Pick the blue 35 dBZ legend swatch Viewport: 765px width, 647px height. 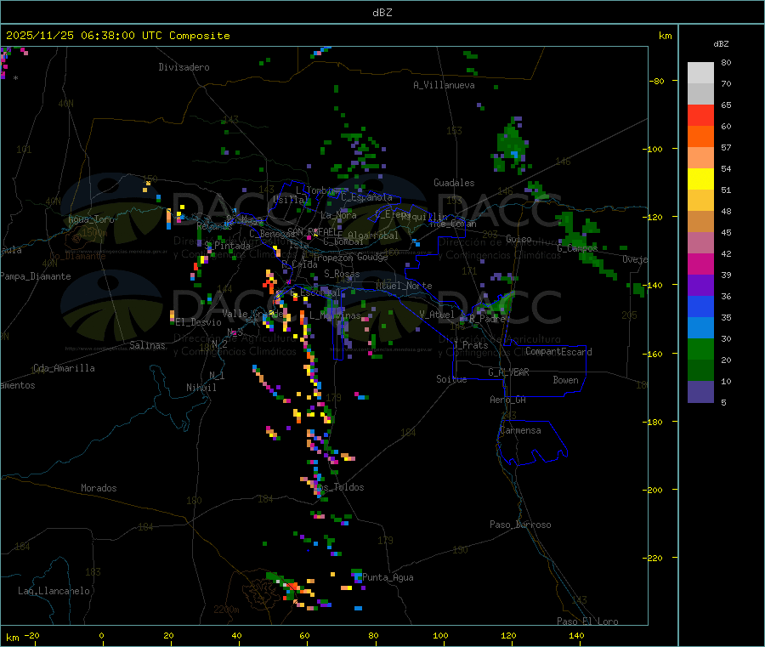point(700,306)
